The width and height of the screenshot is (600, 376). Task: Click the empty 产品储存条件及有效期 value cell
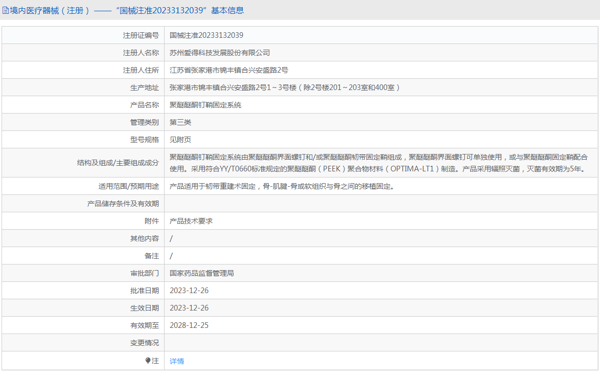point(381,204)
